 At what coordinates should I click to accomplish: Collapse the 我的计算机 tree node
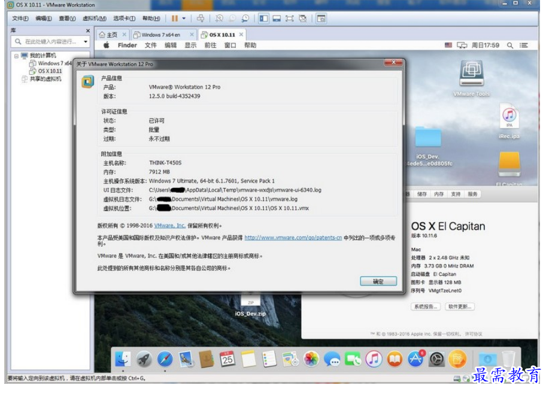click(x=16, y=56)
